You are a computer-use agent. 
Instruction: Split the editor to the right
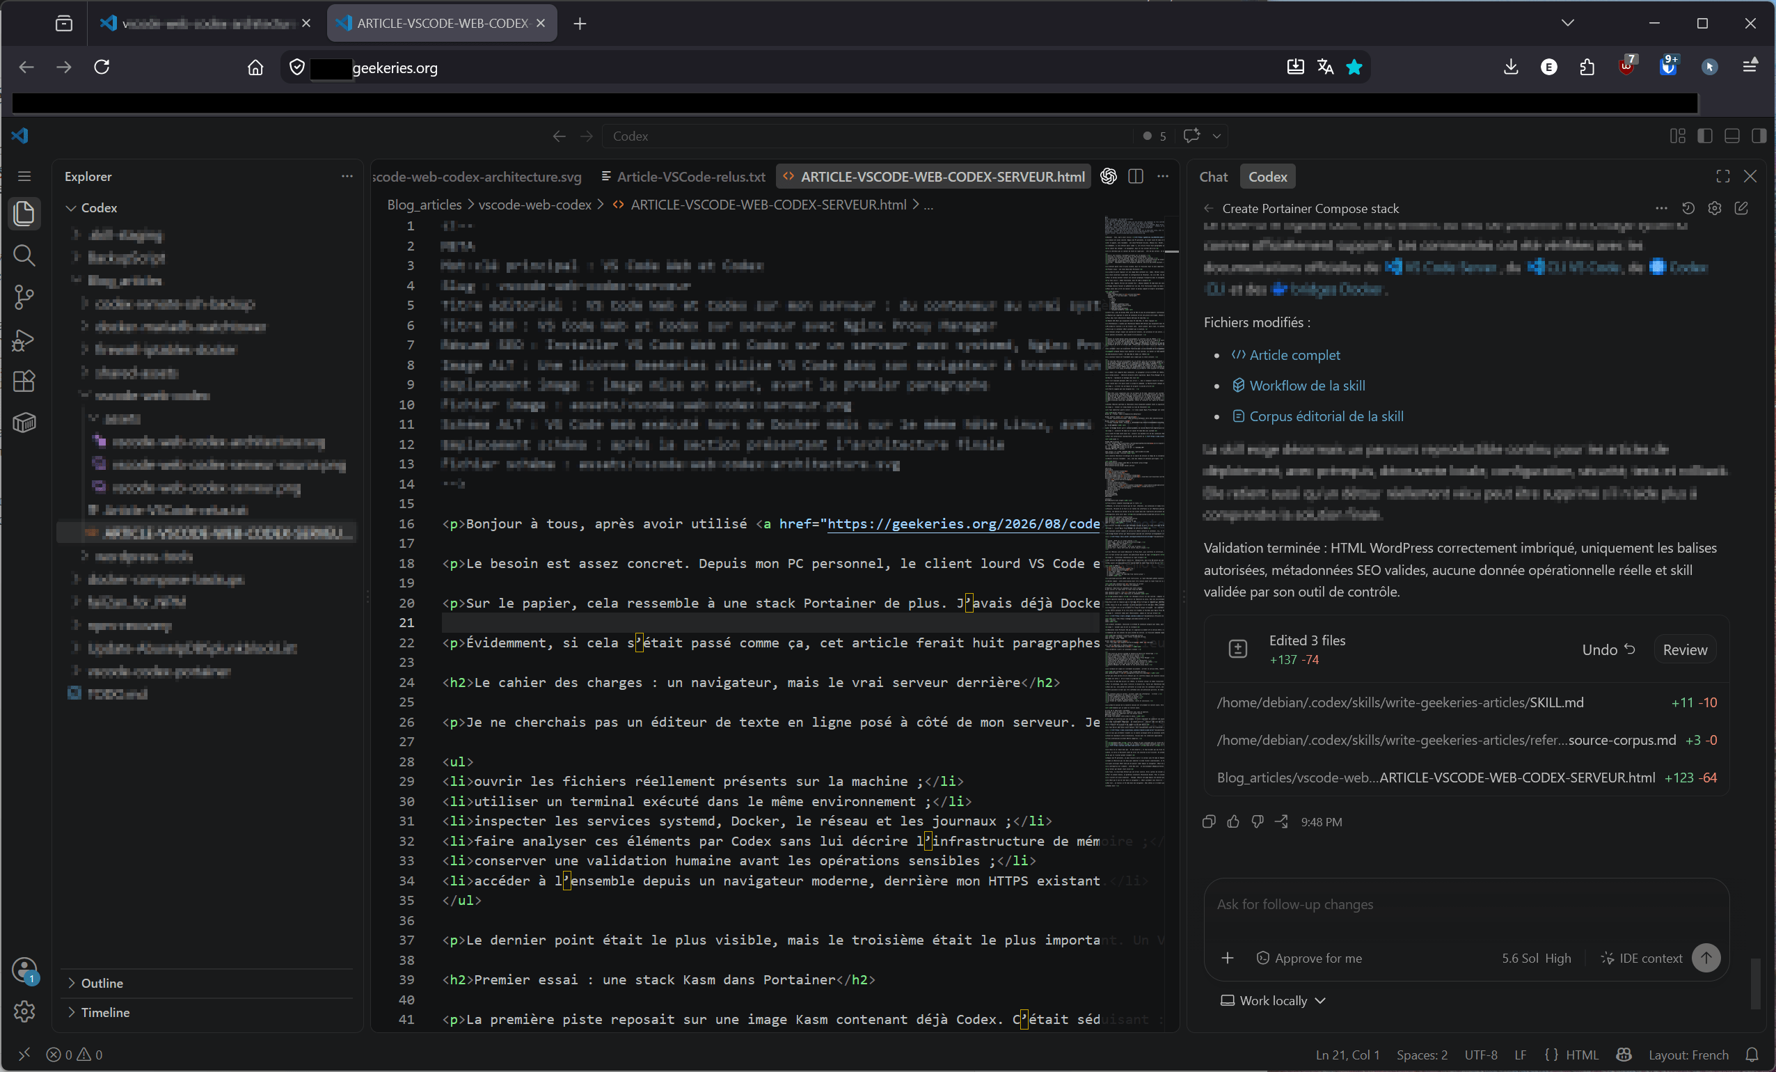click(1136, 177)
